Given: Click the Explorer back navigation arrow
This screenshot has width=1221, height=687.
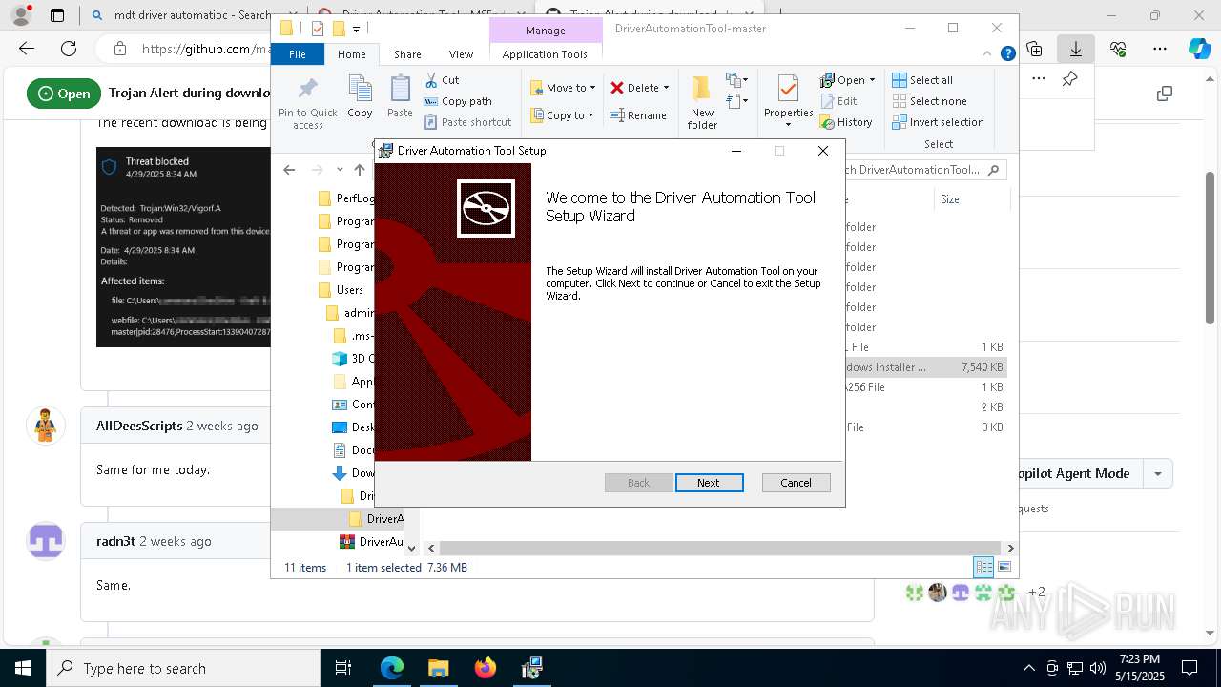Looking at the screenshot, I should tap(289, 170).
